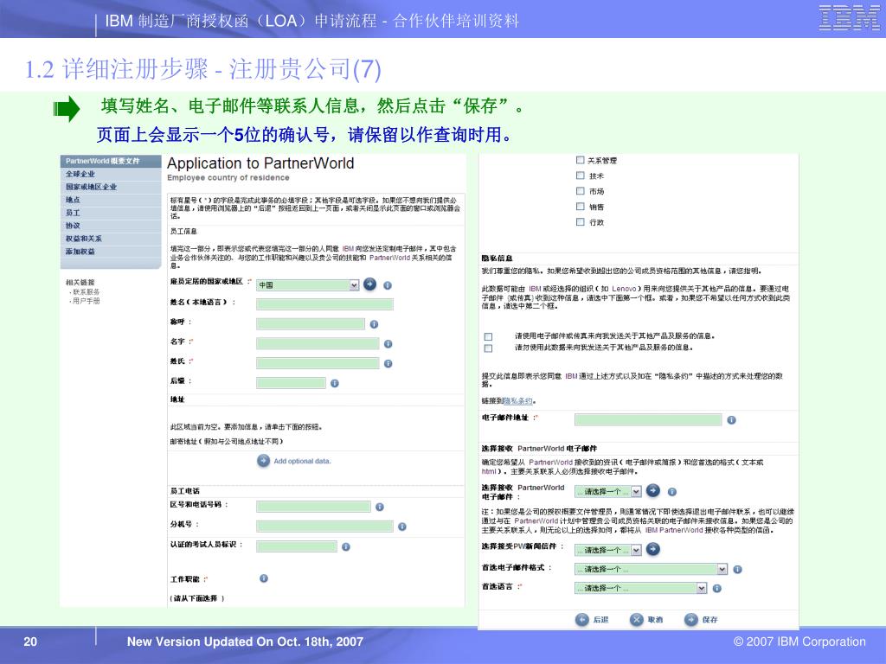Screen dimensions: 886x664
Task: Follow the 隐私条约 hyperlink
Action: click(518, 401)
